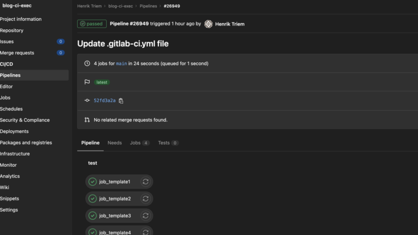
Task: Open Security & Compliance in sidebar
Action: (25, 120)
